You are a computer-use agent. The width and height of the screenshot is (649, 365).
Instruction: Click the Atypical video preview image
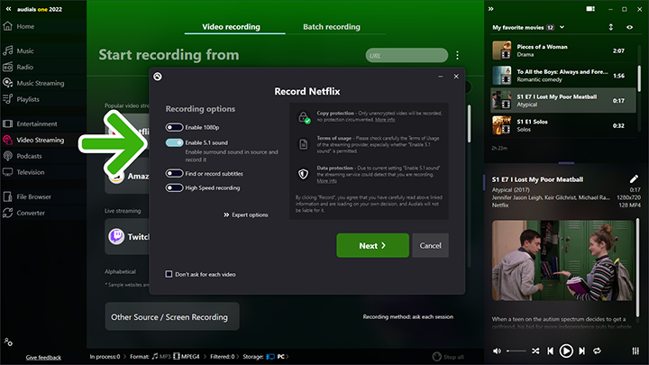click(562, 260)
